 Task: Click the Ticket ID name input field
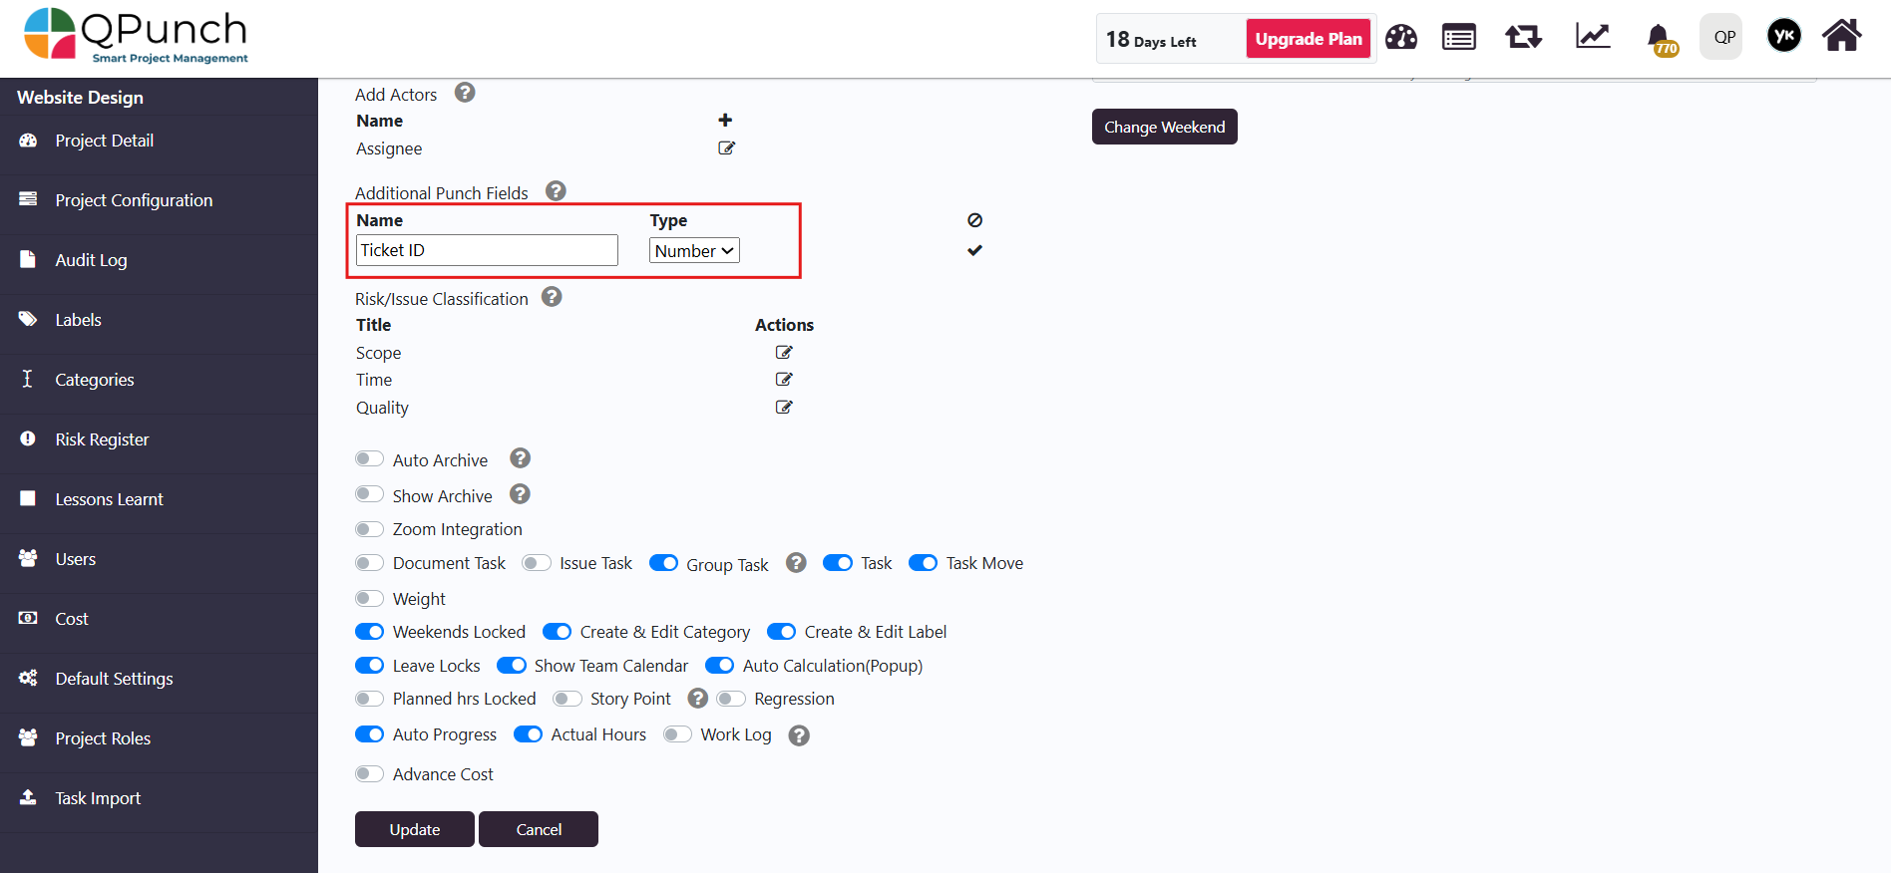click(487, 250)
